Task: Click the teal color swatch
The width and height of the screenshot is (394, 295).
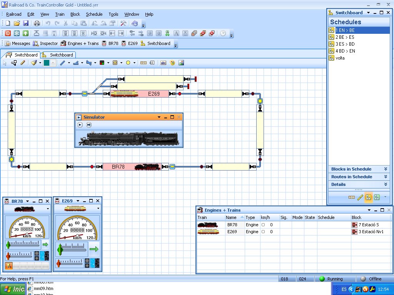Action: (47, 63)
